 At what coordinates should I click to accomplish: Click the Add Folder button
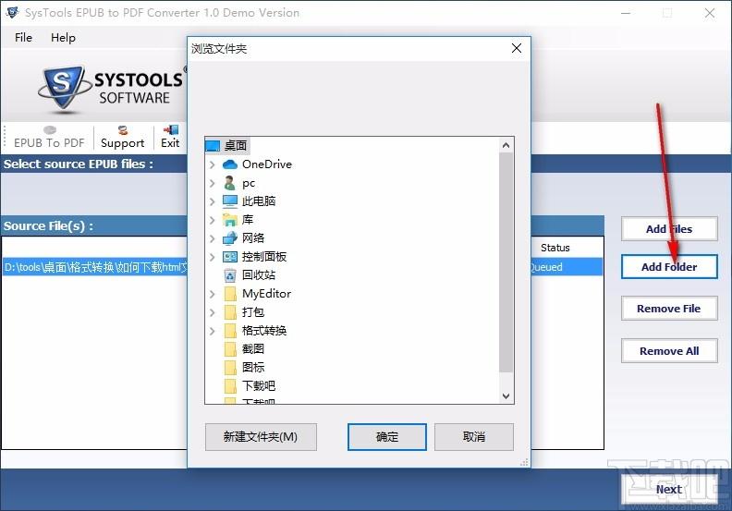click(x=669, y=266)
